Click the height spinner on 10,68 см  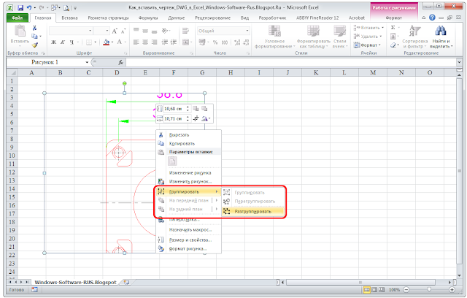(x=188, y=109)
